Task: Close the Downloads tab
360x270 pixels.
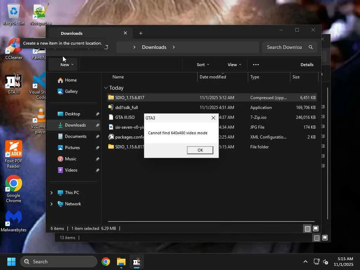Action: pos(126,33)
